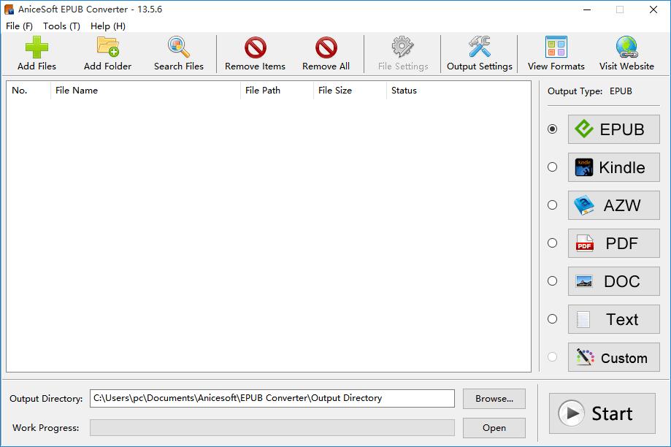The height and width of the screenshot is (447, 671).
Task: Open the File (F) menu
Action: tap(19, 26)
